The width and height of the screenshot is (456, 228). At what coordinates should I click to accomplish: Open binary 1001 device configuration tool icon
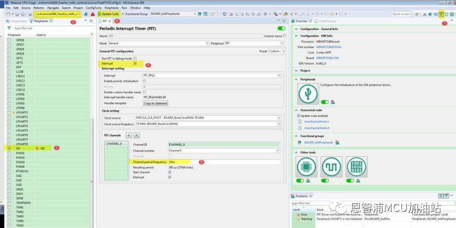pyautogui.click(x=356, y=166)
